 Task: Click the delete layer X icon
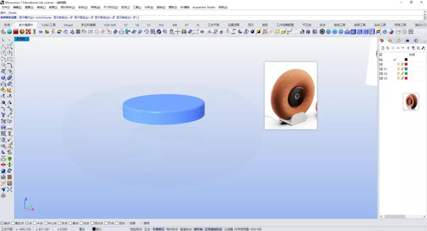click(x=393, y=48)
